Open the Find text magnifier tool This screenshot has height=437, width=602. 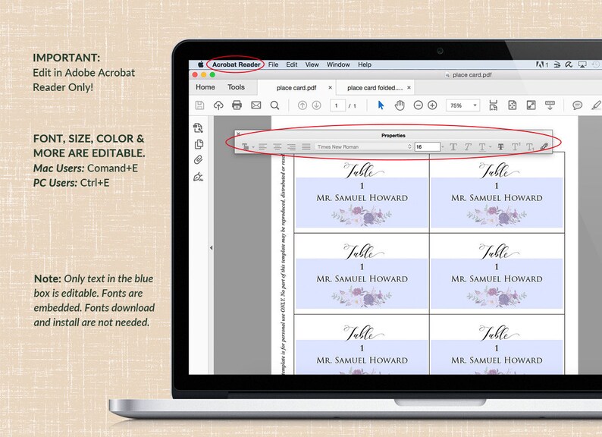pyautogui.click(x=274, y=105)
